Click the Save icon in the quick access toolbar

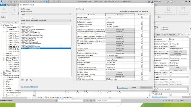(11, 1)
